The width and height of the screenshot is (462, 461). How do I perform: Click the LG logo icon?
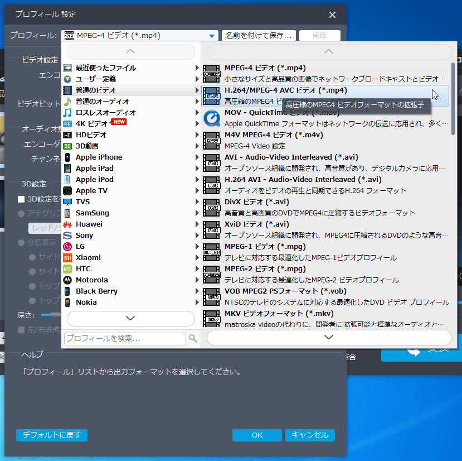(67, 247)
